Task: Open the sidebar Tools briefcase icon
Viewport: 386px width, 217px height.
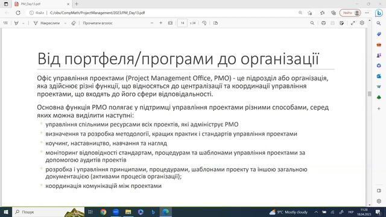Action: coord(379,45)
